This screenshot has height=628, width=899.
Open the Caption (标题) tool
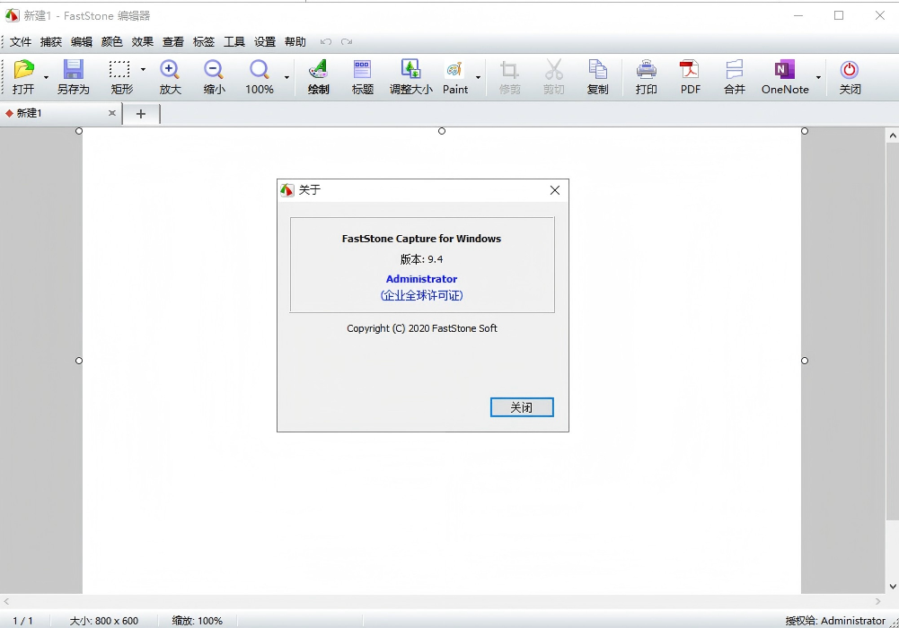tap(363, 71)
